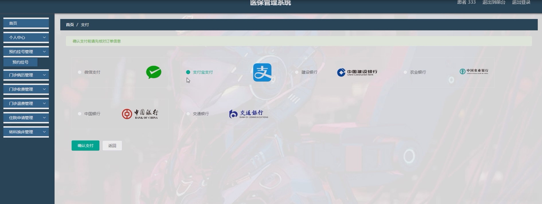
Task: Open the 预约挂号 submenu item
Action: coord(20,62)
